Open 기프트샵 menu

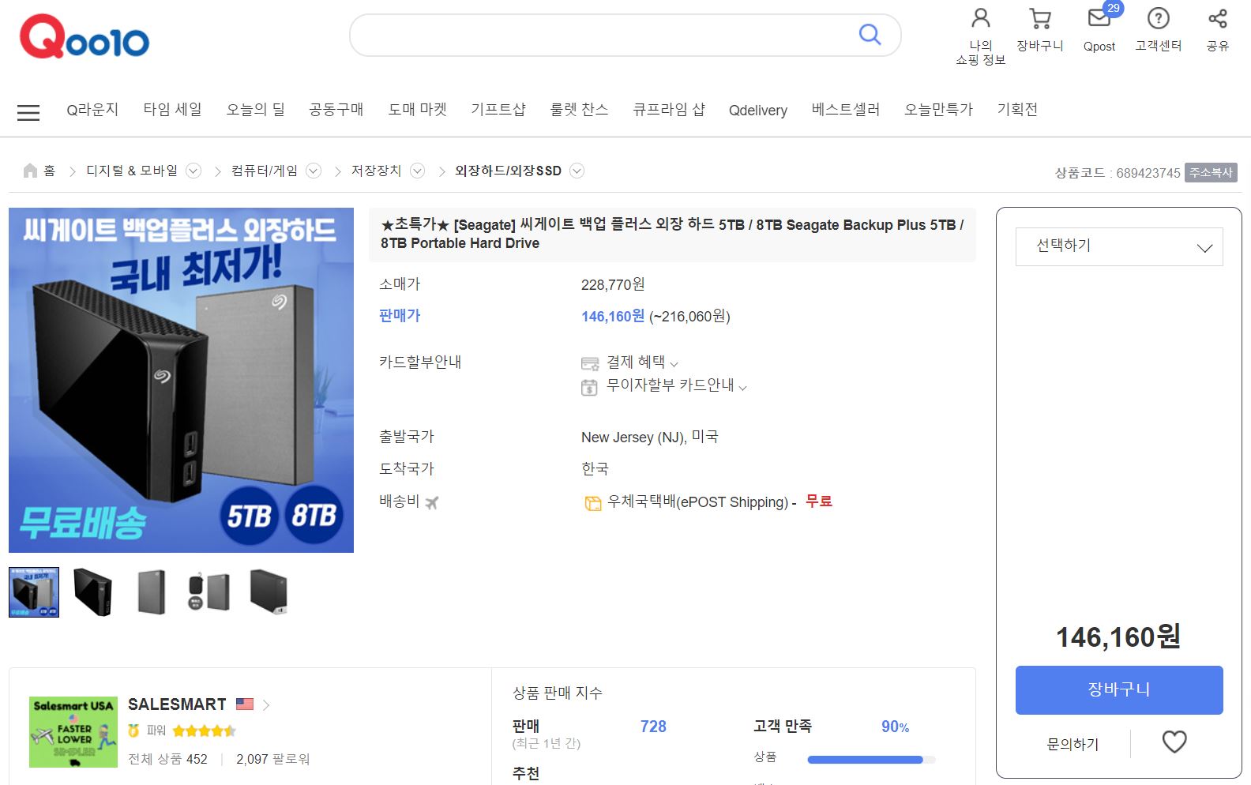[498, 110]
